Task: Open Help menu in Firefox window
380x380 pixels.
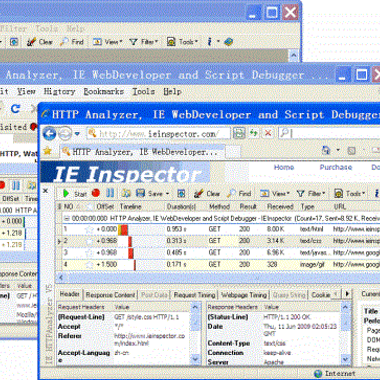Action: pos(172,92)
